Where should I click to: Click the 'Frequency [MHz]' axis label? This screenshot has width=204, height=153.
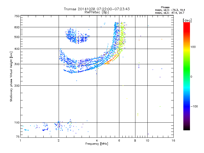97,144
